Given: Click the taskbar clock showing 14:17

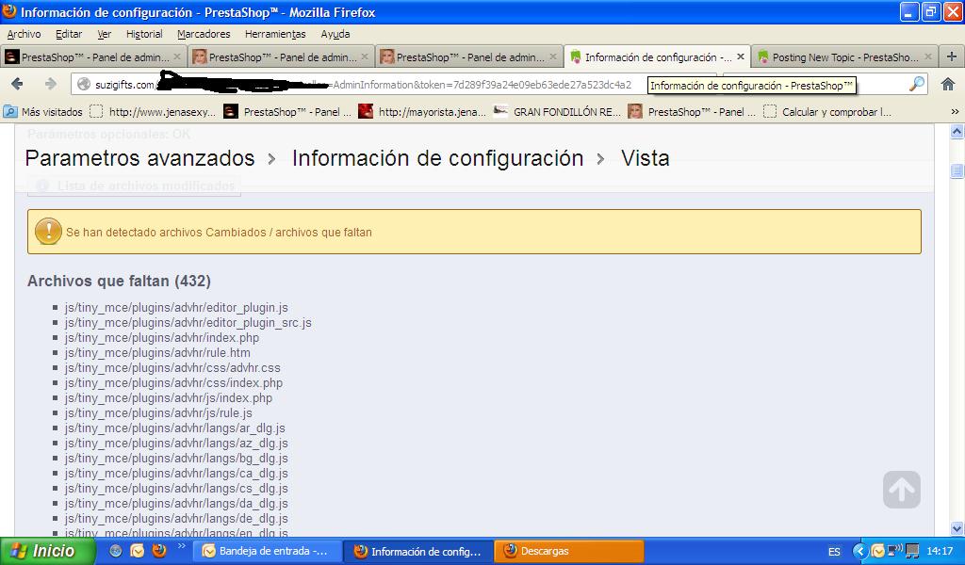Looking at the screenshot, I should 940,551.
